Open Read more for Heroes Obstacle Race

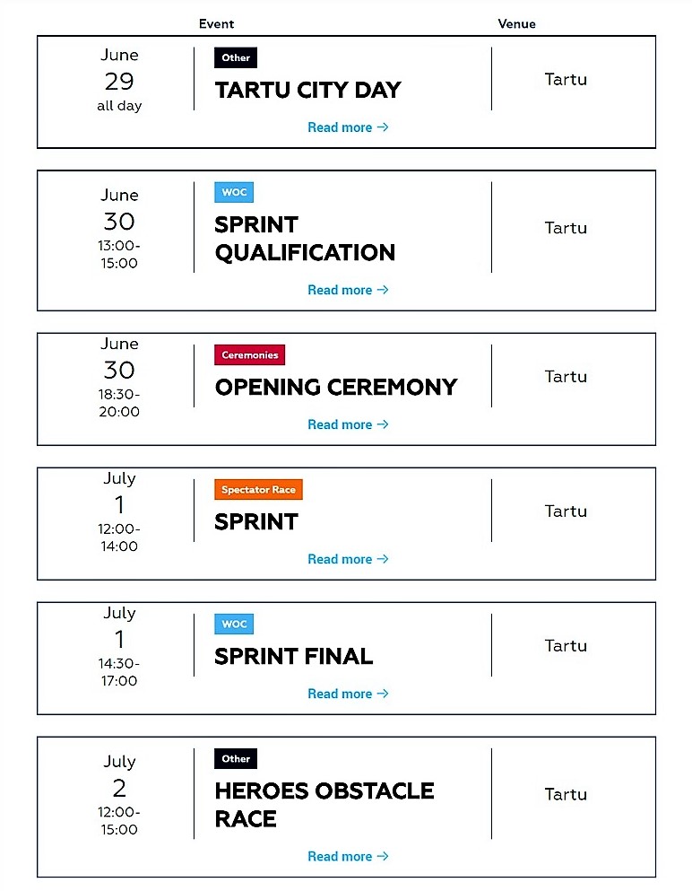pos(348,856)
